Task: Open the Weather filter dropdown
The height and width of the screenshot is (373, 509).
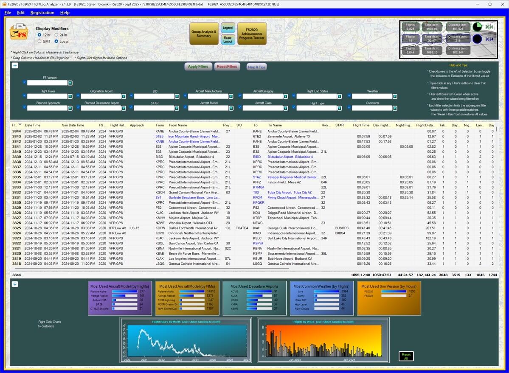Action: click(x=395, y=96)
